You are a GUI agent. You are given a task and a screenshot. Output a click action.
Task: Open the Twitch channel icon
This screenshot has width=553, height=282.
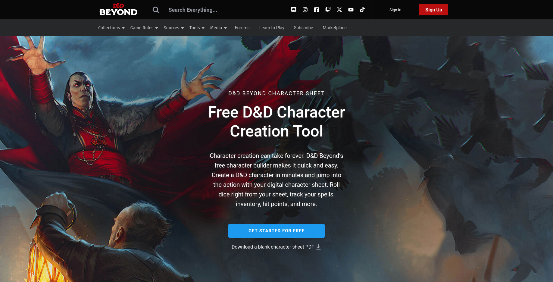[328, 10]
